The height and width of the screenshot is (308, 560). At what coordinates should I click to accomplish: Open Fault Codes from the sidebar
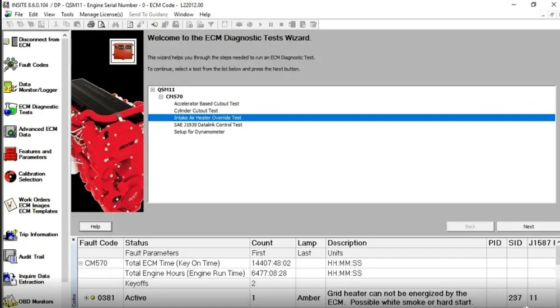(26, 64)
